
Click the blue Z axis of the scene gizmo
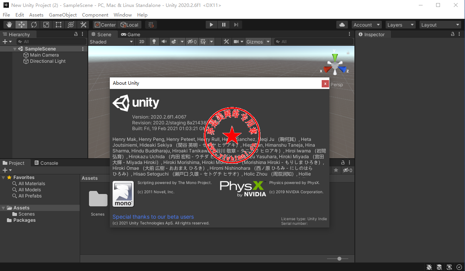342,70
